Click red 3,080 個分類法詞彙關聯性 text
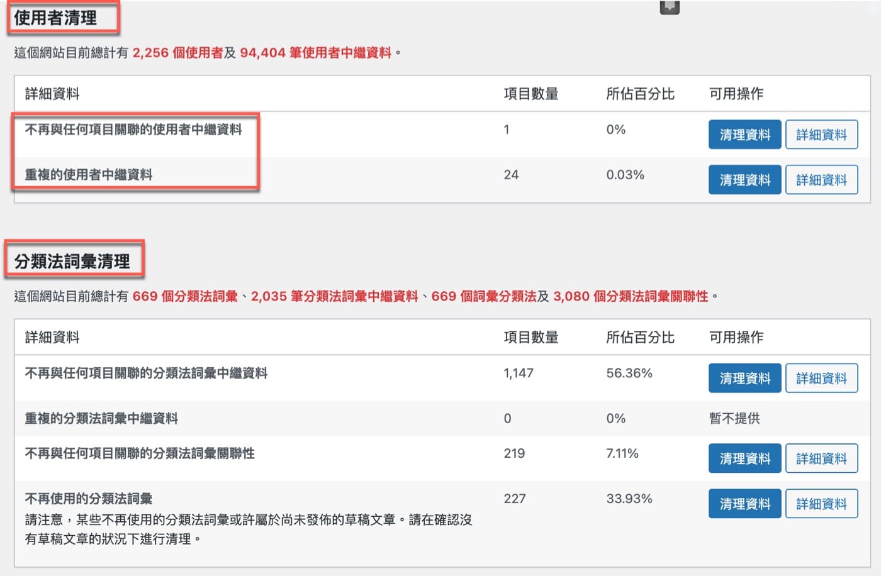The height and width of the screenshot is (576, 881). tap(631, 296)
